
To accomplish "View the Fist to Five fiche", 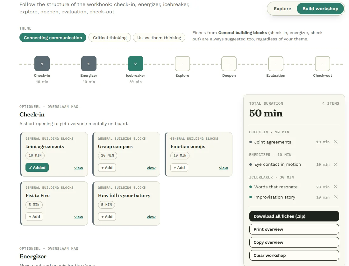I will 79,217.
